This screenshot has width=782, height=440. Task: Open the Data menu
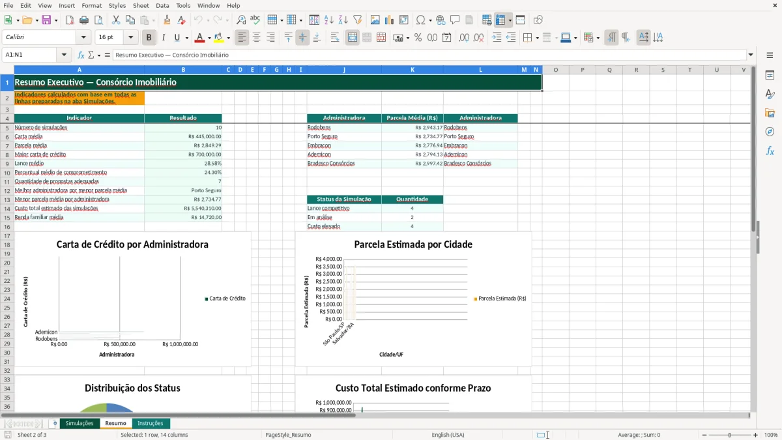click(162, 5)
